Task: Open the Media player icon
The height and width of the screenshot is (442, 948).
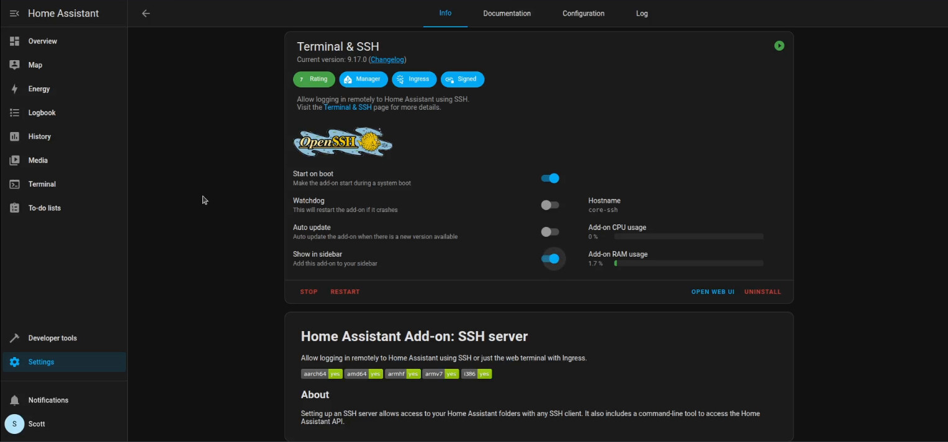Action: [x=14, y=161]
